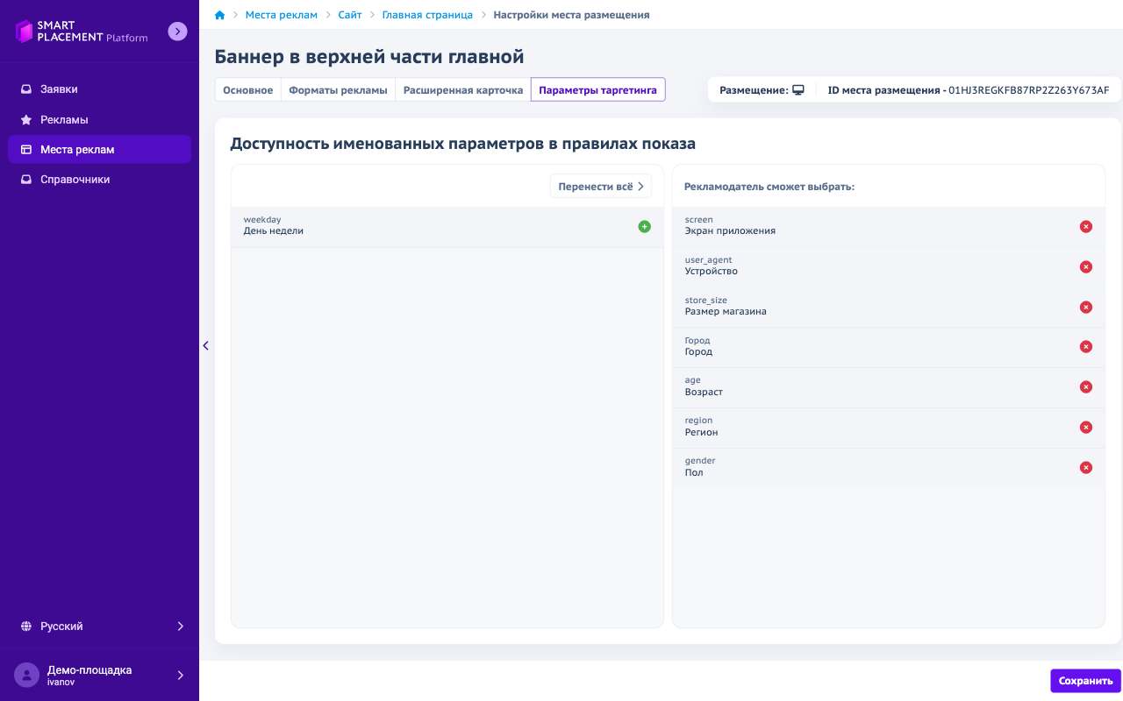
Task: Collapse sidebar with round arrow button
Action: pyautogui.click(x=177, y=32)
